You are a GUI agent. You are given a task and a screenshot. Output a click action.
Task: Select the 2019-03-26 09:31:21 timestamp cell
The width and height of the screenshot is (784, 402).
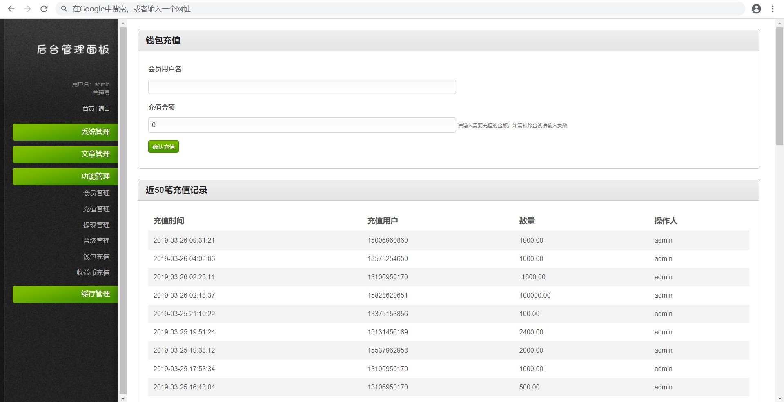(x=184, y=241)
